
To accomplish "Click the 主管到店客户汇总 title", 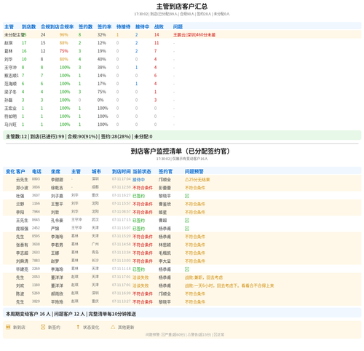I will point(182,7).
